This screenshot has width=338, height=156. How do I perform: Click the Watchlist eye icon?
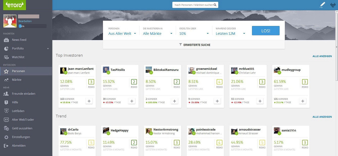click(6, 57)
